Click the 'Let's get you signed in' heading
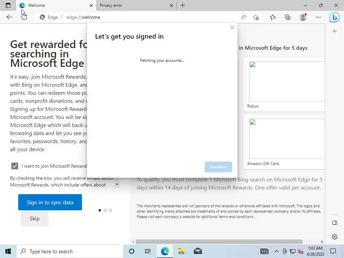This screenshot has width=344, height=258. (129, 36)
